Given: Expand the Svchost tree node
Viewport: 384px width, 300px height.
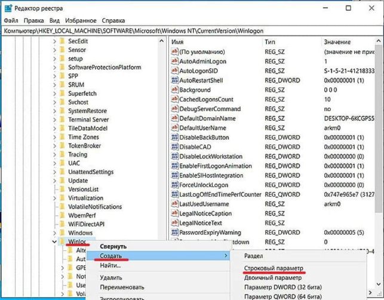Looking at the screenshot, I should coord(54,102).
